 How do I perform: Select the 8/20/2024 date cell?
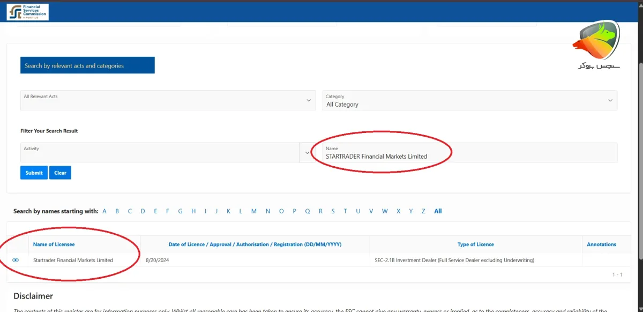[157, 260]
